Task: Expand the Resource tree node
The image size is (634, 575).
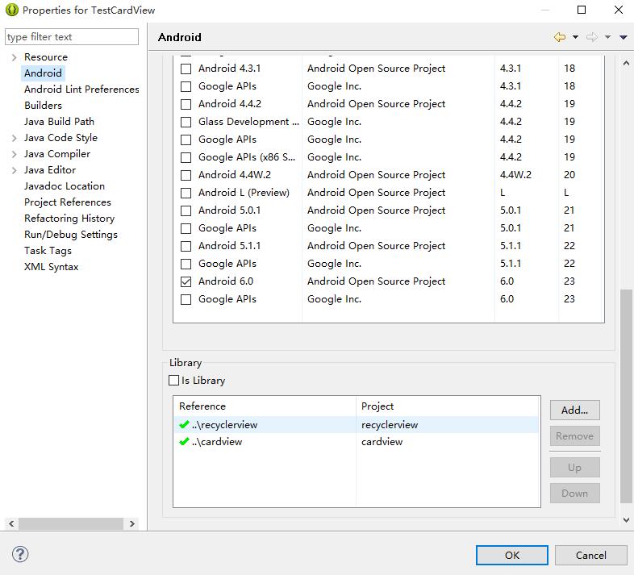Action: 14,57
